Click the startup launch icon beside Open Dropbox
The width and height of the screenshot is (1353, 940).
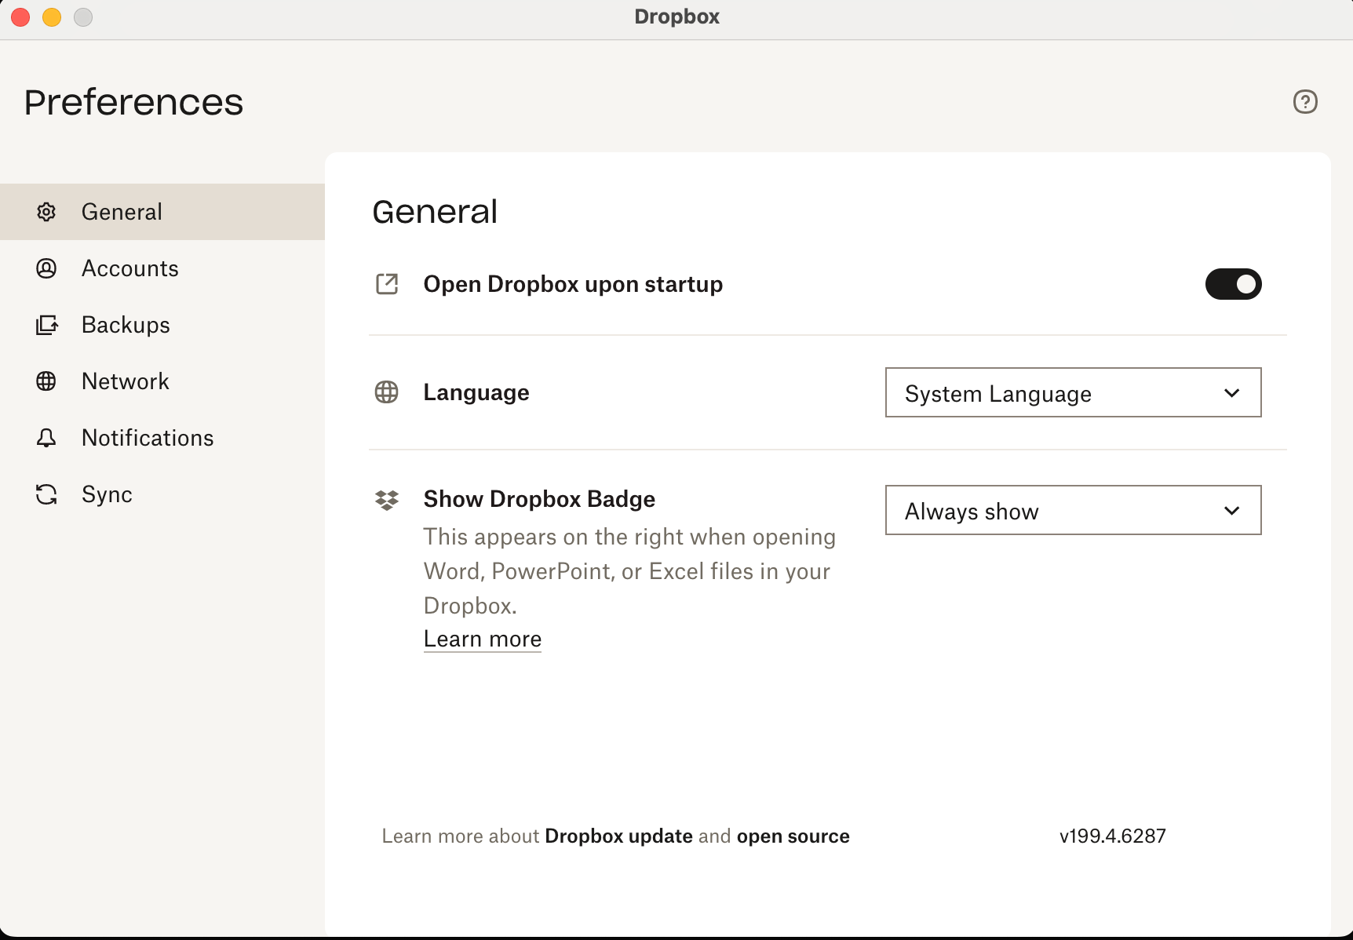(387, 284)
